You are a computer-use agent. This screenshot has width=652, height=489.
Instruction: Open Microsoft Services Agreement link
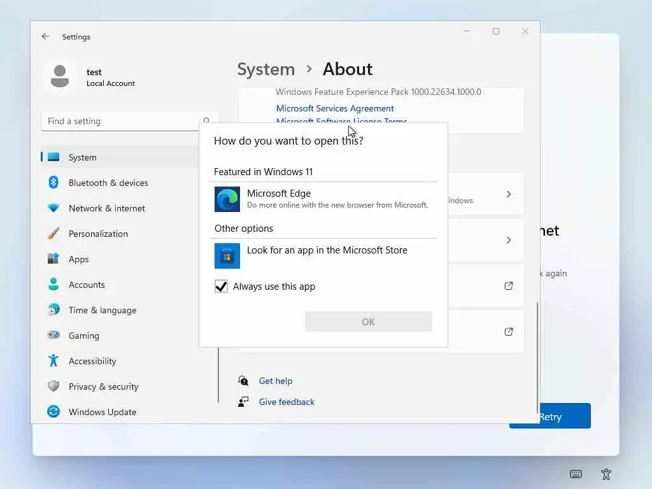(335, 108)
